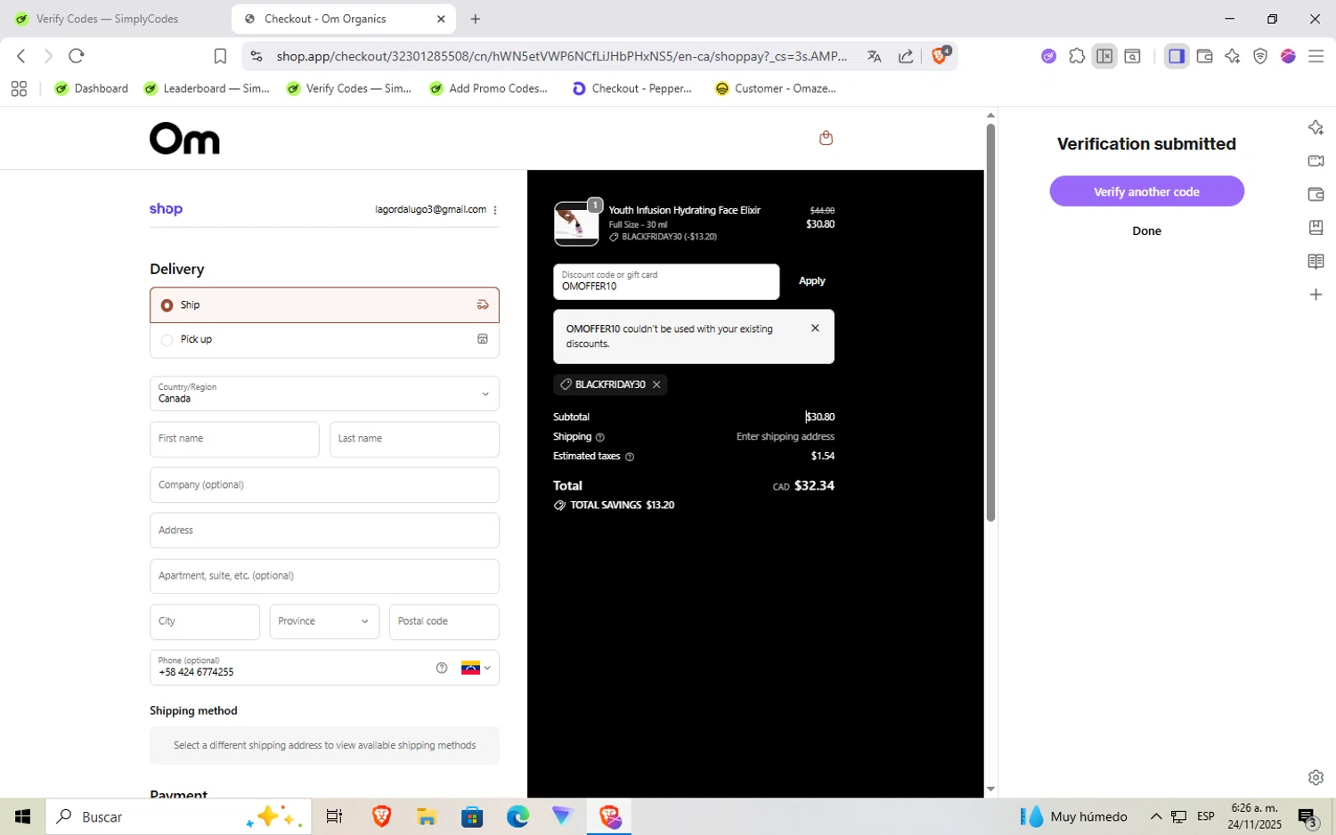Open Task View in taskbar

pyautogui.click(x=334, y=816)
